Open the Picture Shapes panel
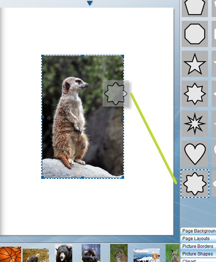216x262 pixels. point(198,254)
